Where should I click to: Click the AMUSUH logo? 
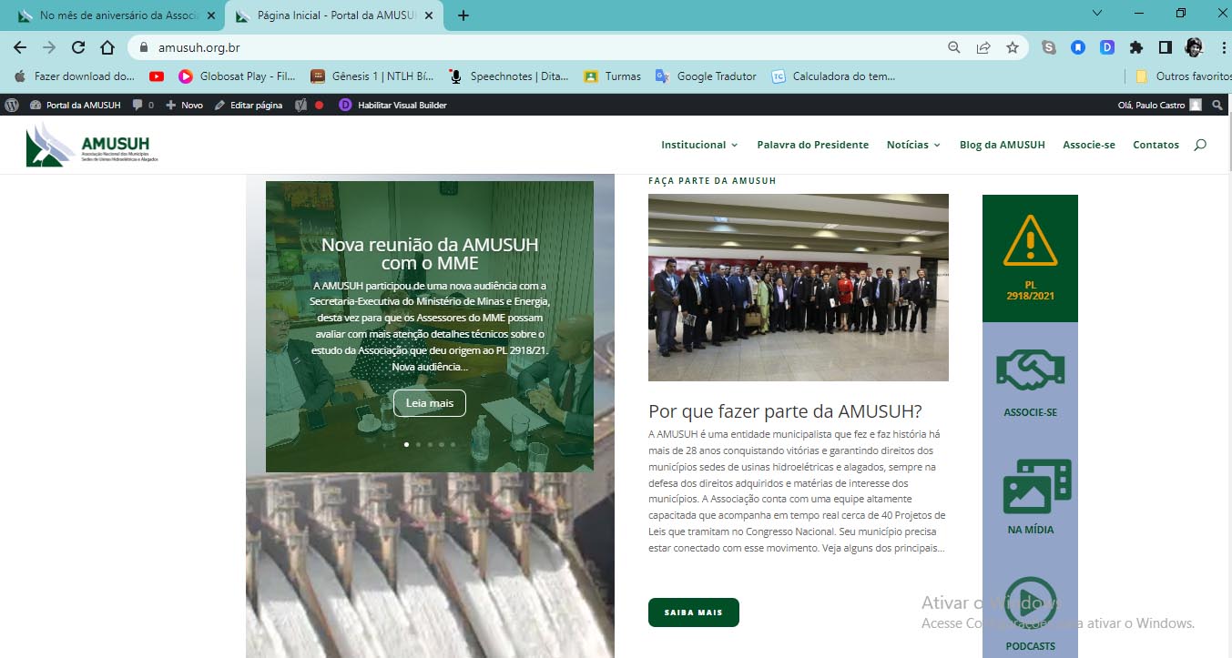click(92, 145)
